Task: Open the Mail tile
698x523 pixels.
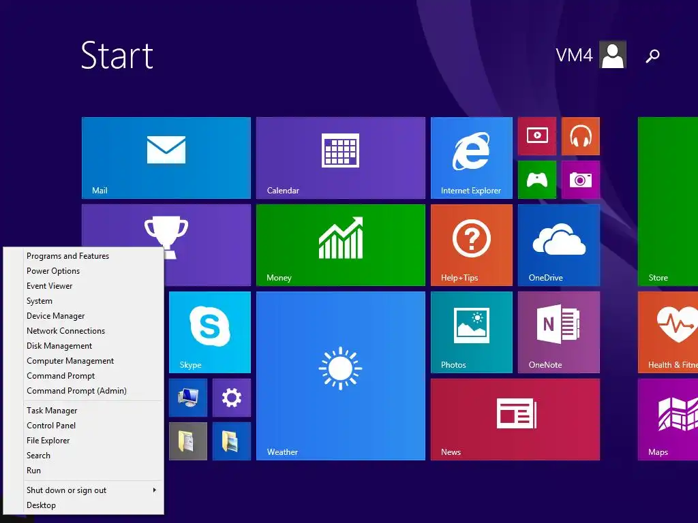Action: (x=166, y=158)
